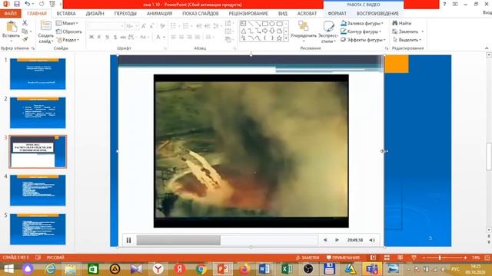Viewport: 492px width, 276px height.
Task: Start slide show from status bar
Action: (x=414, y=258)
